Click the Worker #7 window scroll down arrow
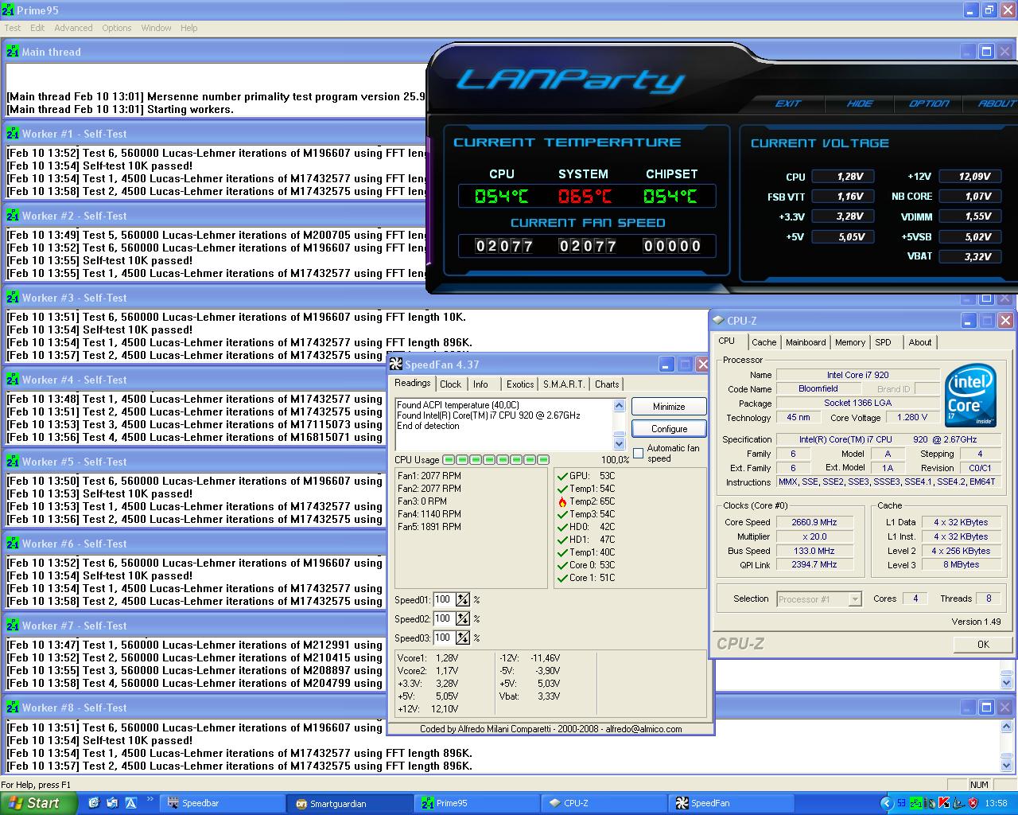Screen dimensions: 1018x815 point(1007,682)
